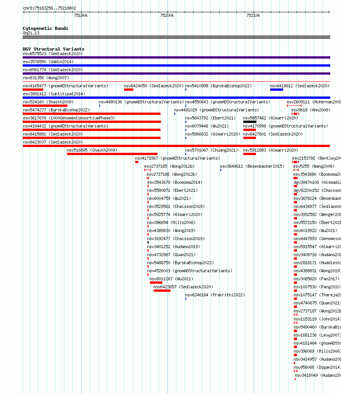The width and height of the screenshot is (341, 394).
Task: Open variant nsv4170999 (gnomADStructuralVariants)
Action: point(286,126)
